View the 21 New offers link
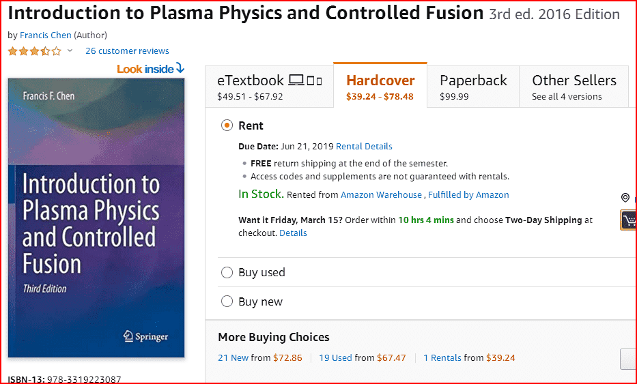Screen dimensions: 637x384 coord(233,357)
